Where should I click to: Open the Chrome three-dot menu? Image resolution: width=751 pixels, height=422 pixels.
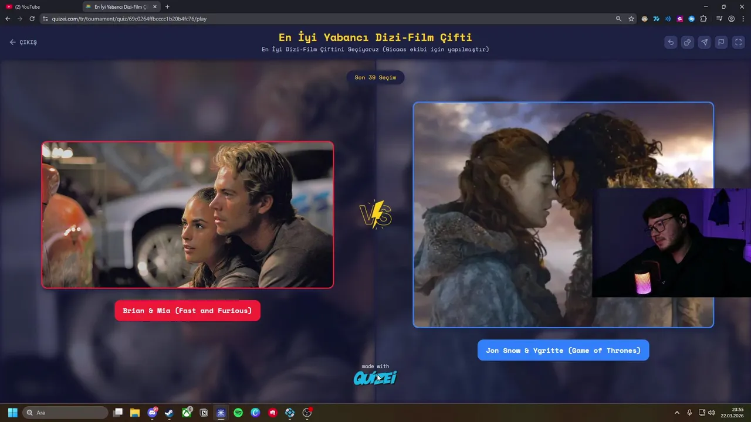pyautogui.click(x=743, y=19)
